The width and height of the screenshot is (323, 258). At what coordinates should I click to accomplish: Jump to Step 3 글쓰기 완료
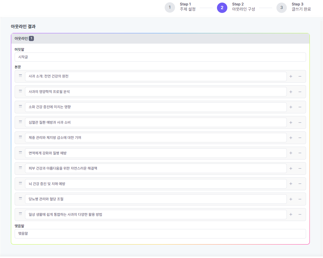coord(293,7)
